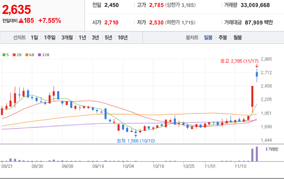This screenshot has height=179, width=284.
Task: Show the 10년 line chart
Action: coord(123,38)
